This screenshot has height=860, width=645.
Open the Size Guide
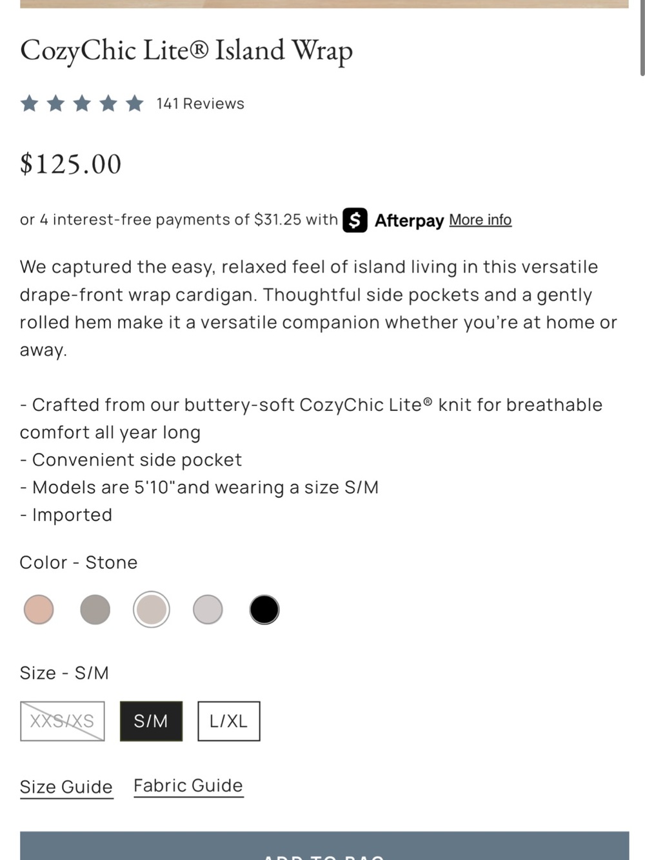tap(66, 787)
